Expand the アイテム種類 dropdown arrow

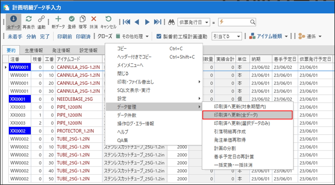(x=286, y=37)
